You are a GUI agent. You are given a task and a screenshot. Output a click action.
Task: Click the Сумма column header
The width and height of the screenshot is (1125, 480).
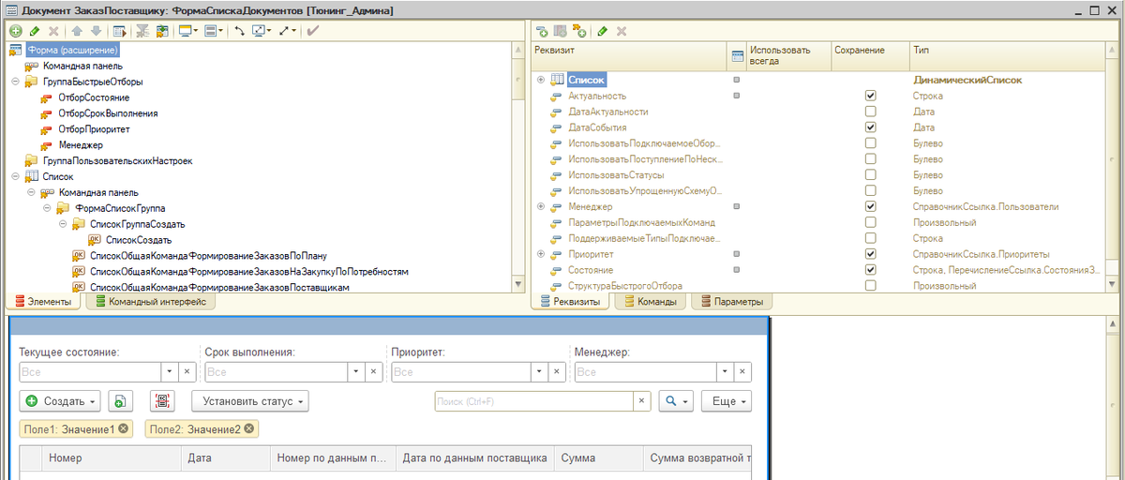[597, 458]
